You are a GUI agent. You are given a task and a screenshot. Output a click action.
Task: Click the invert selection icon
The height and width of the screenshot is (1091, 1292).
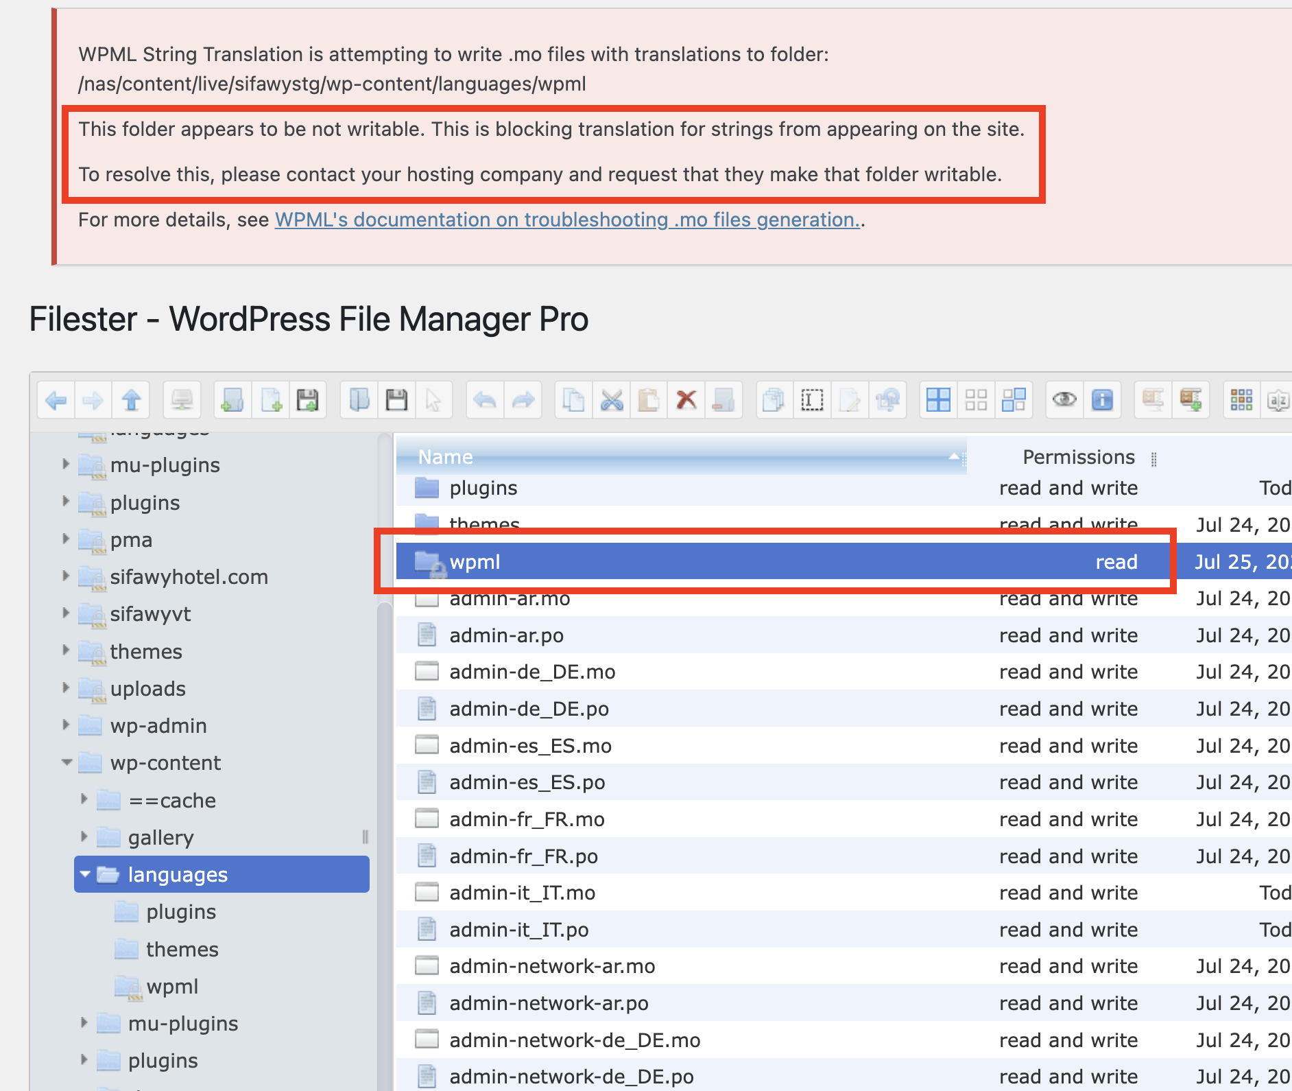coord(1014,399)
